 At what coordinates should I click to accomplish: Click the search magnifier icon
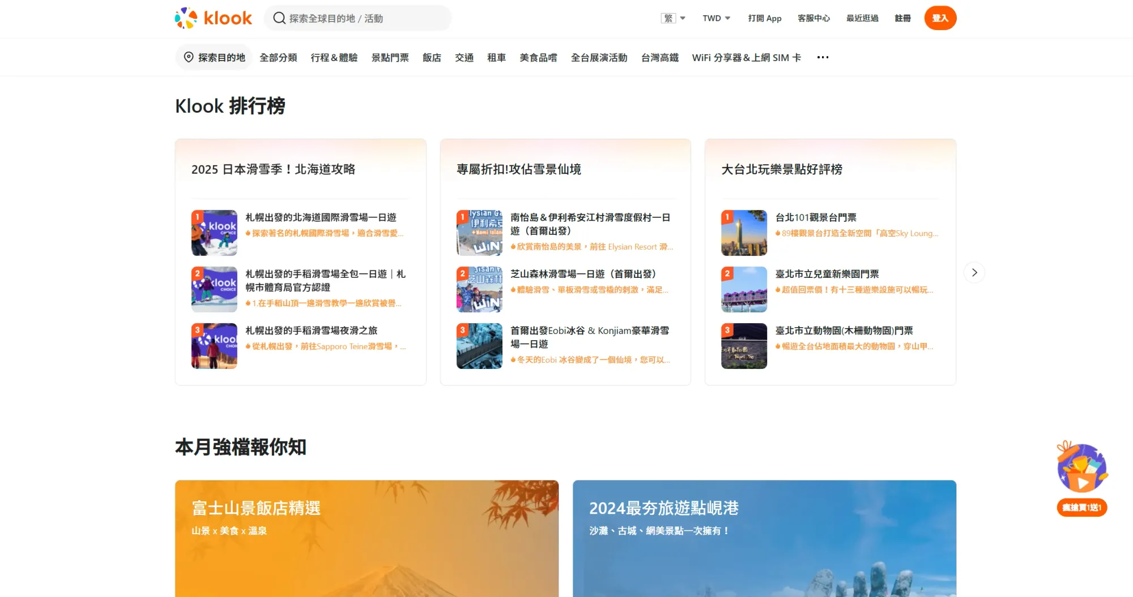[279, 18]
